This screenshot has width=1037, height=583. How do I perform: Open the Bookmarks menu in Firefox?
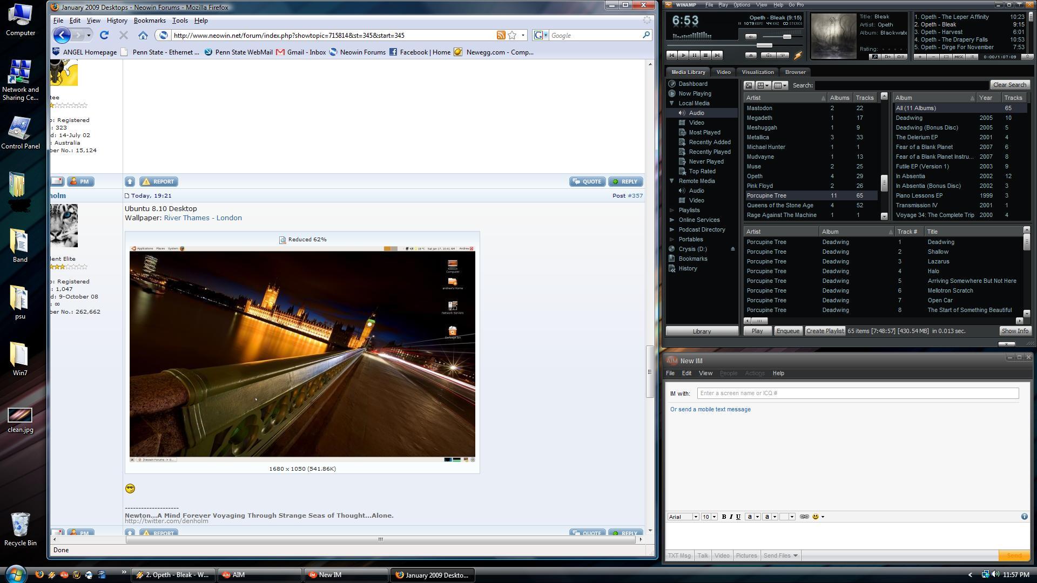[x=149, y=21]
